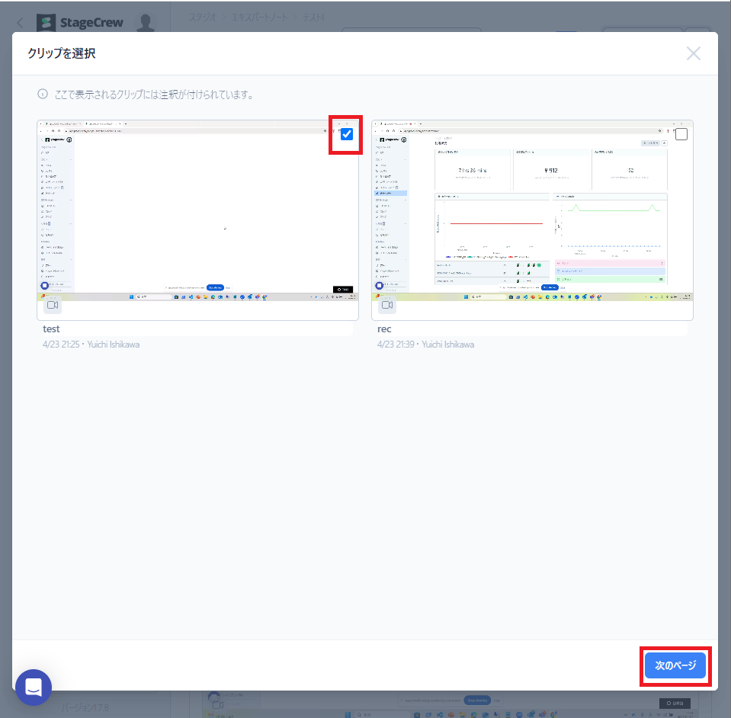
Task: Open the rec clip thumbnail
Action: pyautogui.click(x=532, y=213)
